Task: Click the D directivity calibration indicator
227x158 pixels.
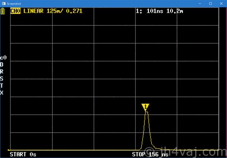Action: coord(2,64)
